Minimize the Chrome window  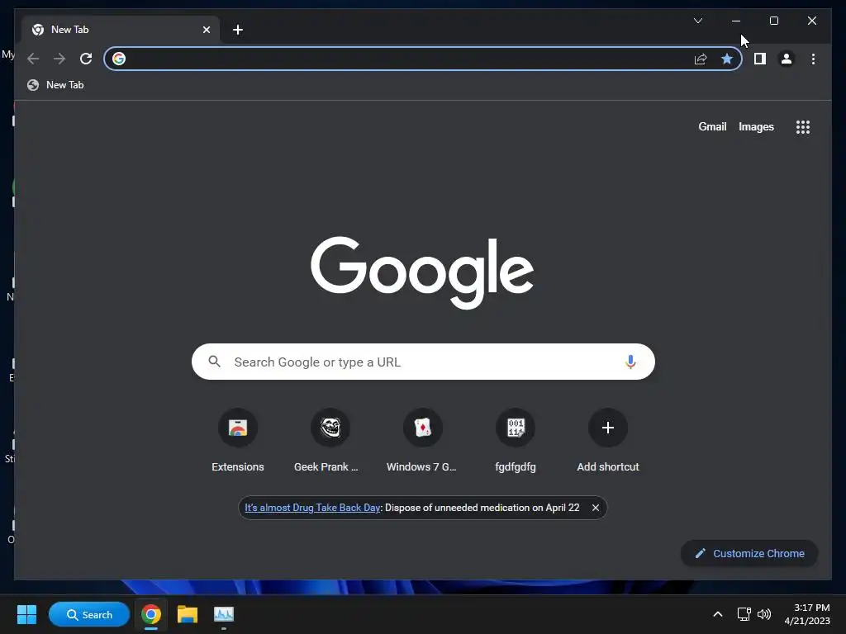click(736, 21)
